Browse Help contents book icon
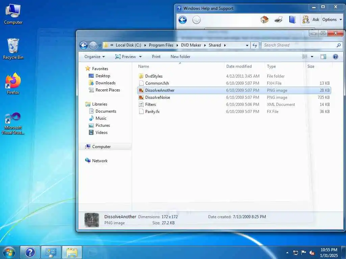Screen dimensions: 346x259 point(292,20)
